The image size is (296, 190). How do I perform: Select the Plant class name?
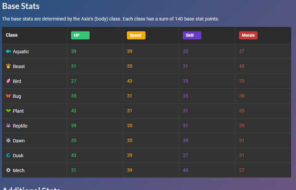pyautogui.click(x=18, y=111)
